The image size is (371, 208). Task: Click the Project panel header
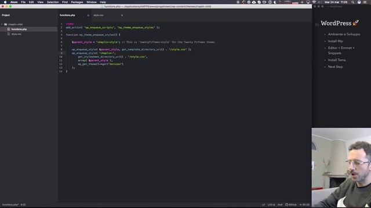[6, 15]
